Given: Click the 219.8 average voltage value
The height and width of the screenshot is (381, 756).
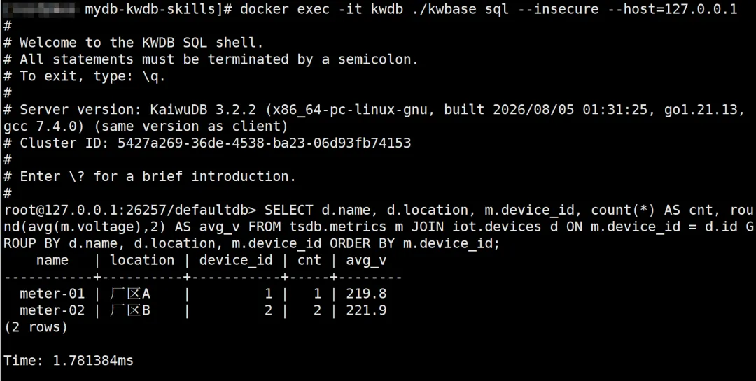Looking at the screenshot, I should (x=366, y=294).
